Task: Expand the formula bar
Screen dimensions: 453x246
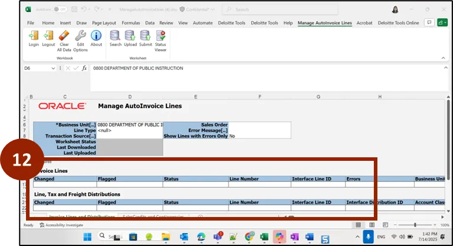Action: point(446,69)
